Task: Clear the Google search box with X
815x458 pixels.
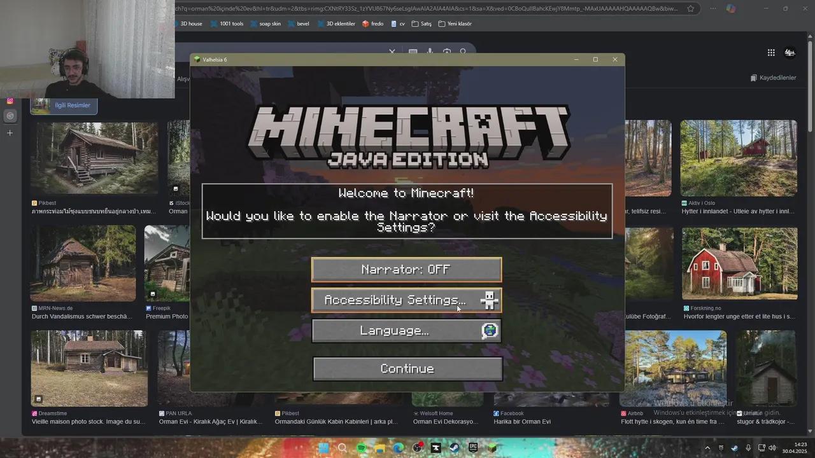Action: tap(392, 52)
